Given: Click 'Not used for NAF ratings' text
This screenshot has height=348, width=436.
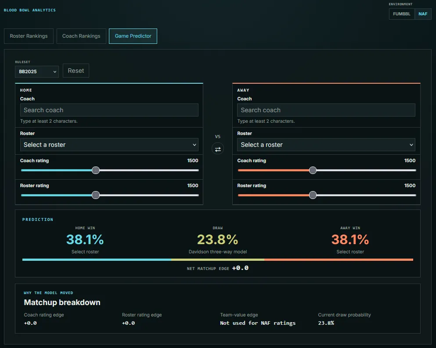Looking at the screenshot, I should (258, 323).
